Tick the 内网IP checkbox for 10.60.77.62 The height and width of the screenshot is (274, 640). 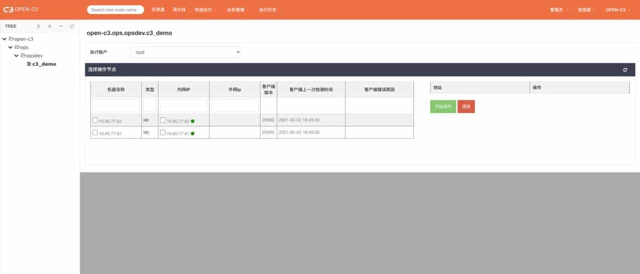point(162,120)
